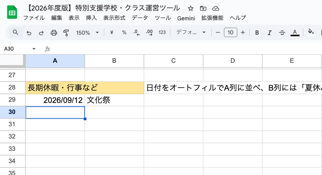Star this document with the star icon
This screenshot has height=175, width=322.
pyautogui.click(x=191, y=9)
